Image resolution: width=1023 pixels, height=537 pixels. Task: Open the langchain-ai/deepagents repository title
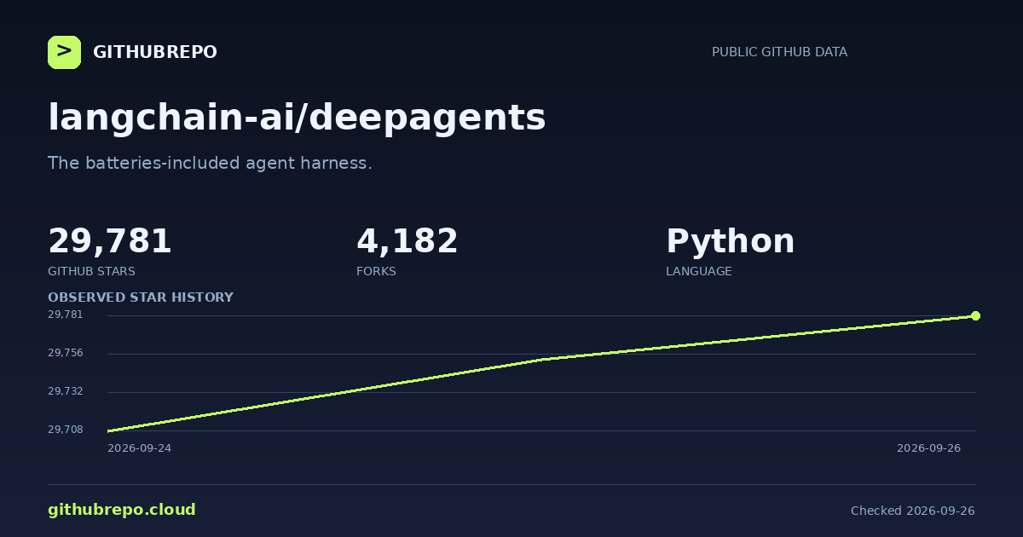tap(297, 118)
